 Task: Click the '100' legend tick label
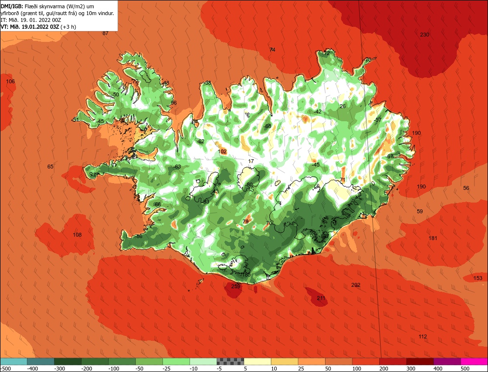357,369
